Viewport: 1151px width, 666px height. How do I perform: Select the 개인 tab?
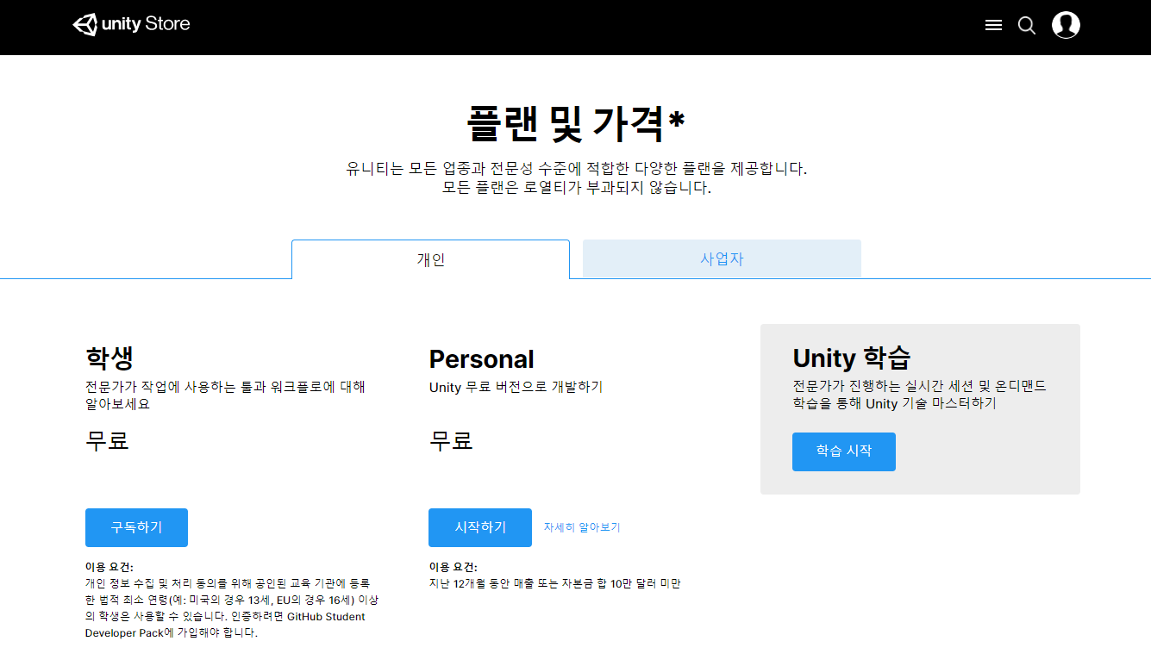tap(430, 259)
